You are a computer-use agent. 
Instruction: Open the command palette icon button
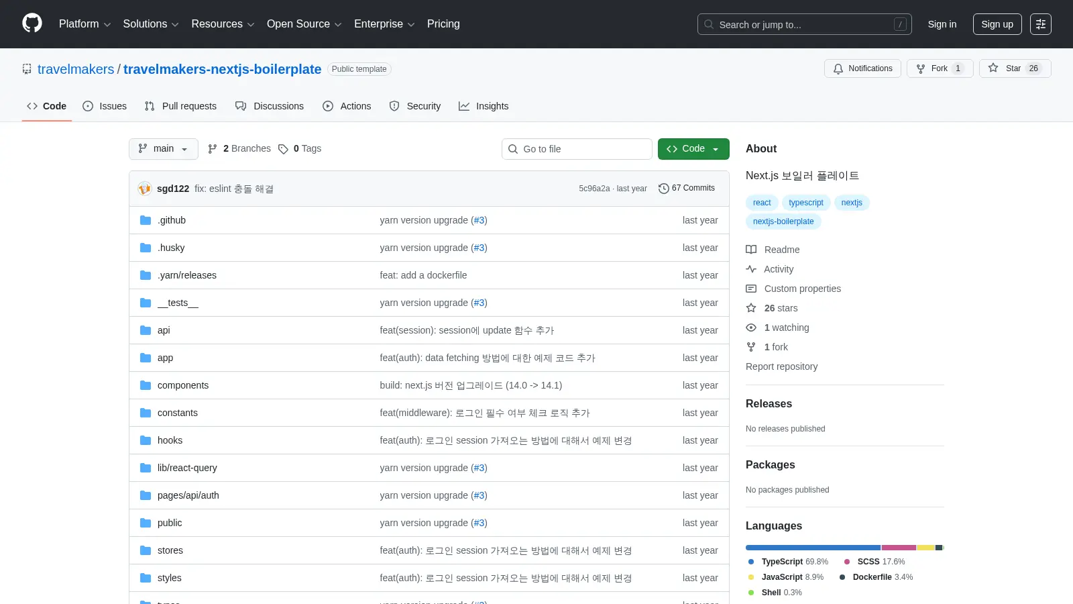1041,24
